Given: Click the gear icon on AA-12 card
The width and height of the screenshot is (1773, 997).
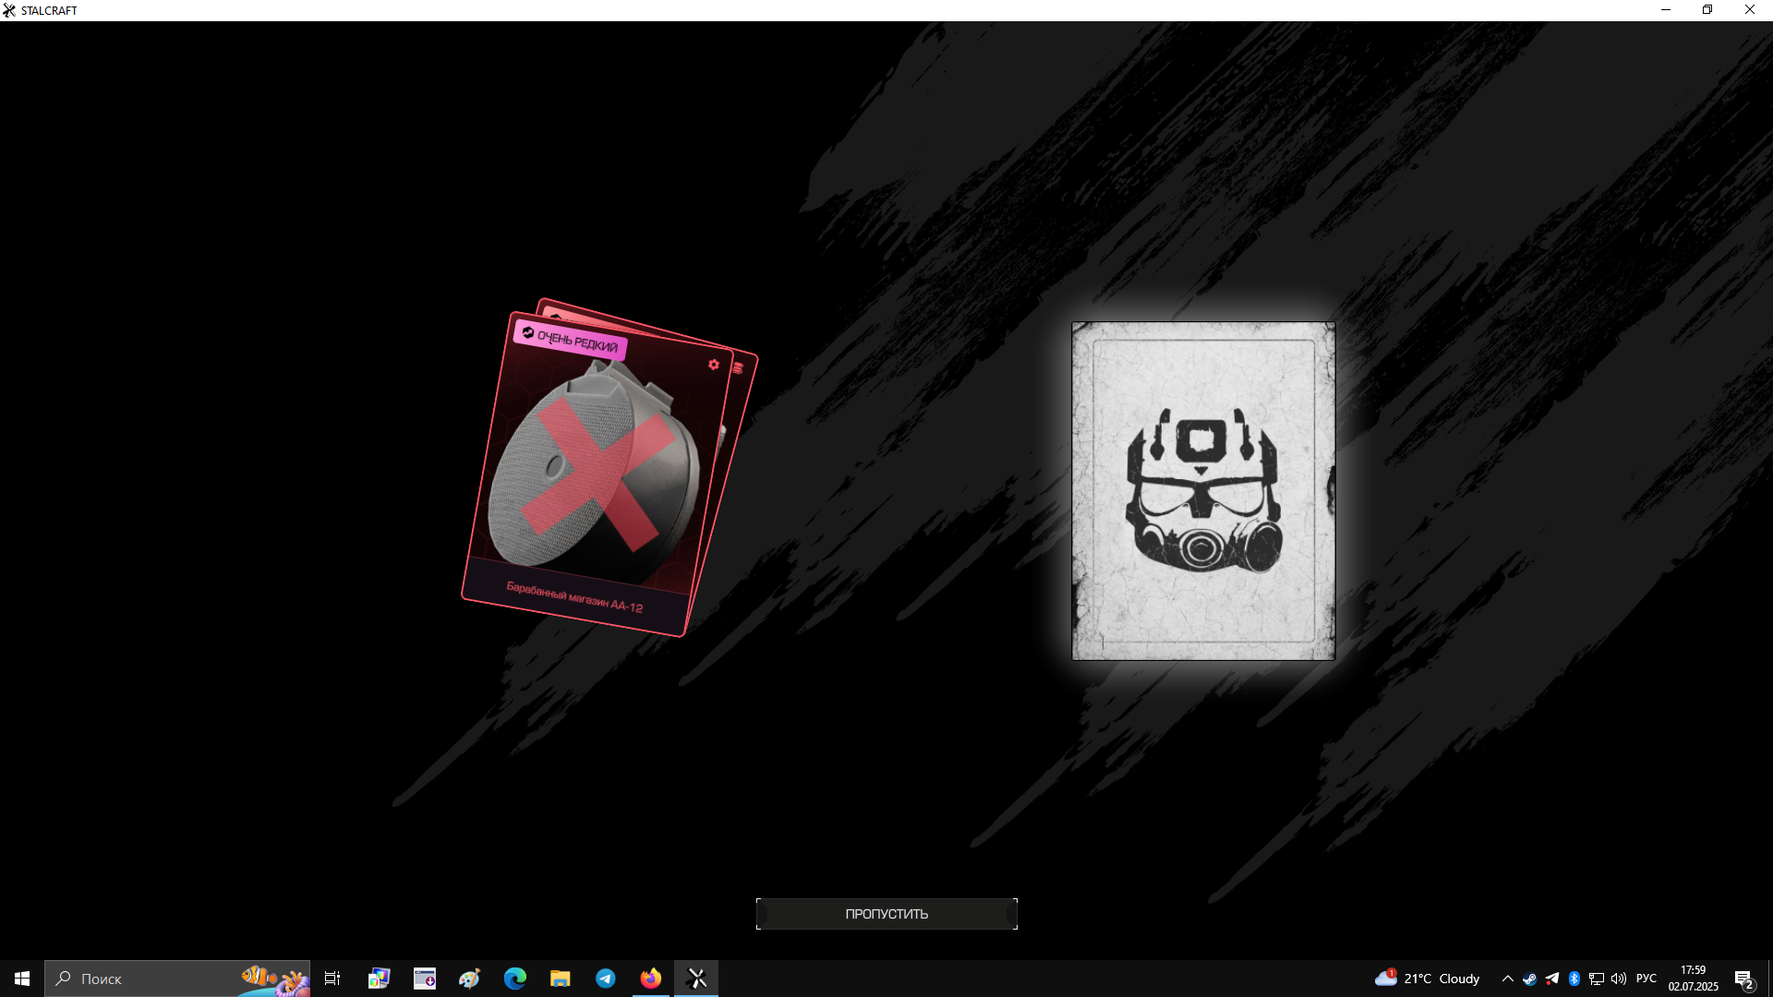Looking at the screenshot, I should [x=714, y=365].
